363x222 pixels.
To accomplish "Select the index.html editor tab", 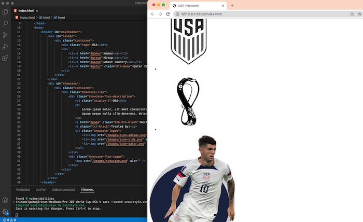I will click(26, 11).
